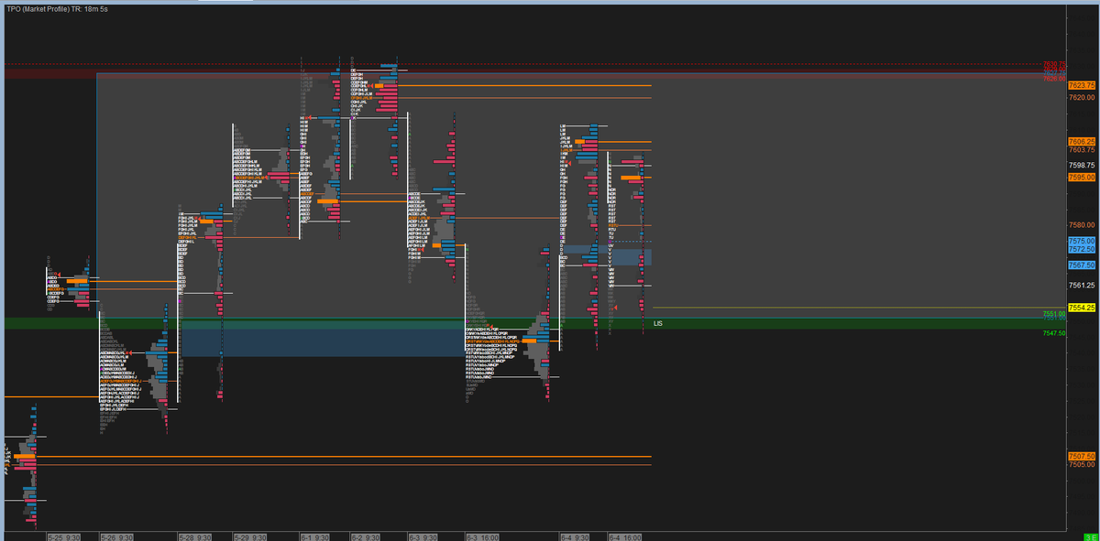Select the 5-29 9:30 session date label
This screenshot has height=541, width=1100.
249,536
